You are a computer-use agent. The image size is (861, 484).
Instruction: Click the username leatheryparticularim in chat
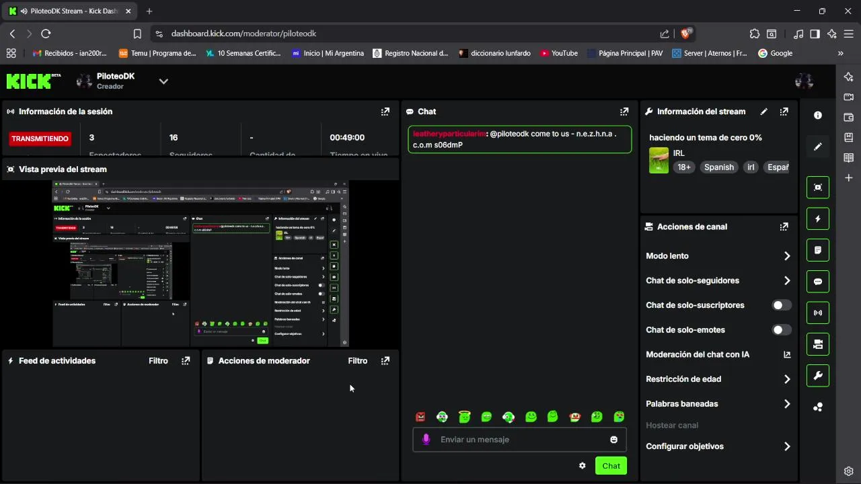(x=448, y=134)
